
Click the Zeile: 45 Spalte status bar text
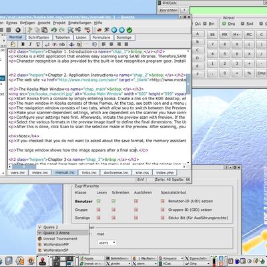tap(173, 180)
